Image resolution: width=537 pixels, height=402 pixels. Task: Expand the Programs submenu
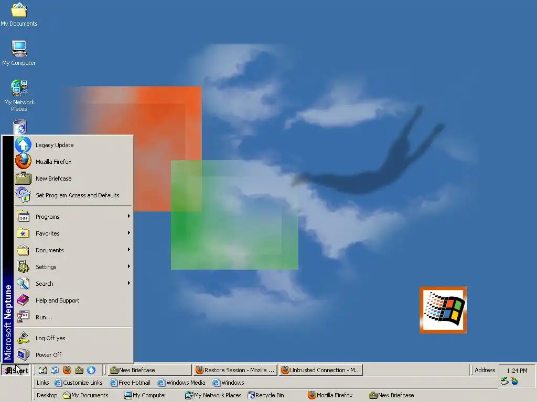click(x=73, y=217)
